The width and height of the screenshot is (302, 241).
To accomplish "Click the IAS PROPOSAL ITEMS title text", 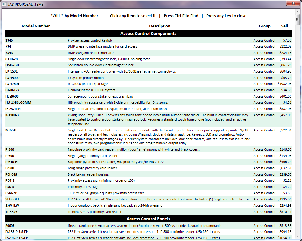I will [26, 4].
